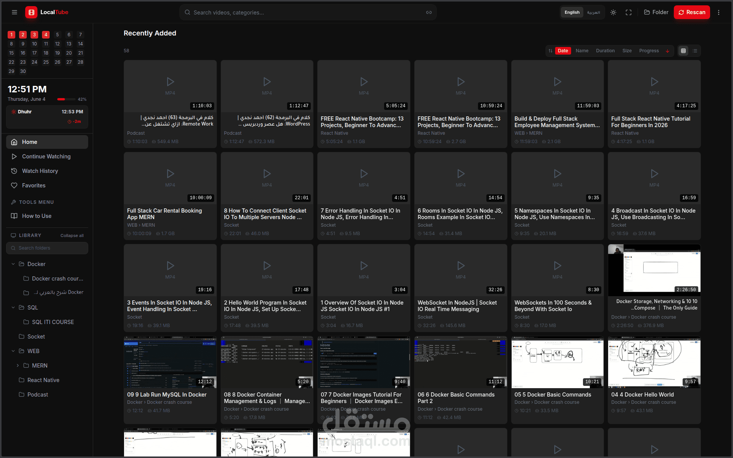Click the Tools Menu wrench icon
Image resolution: width=733 pixels, height=458 pixels.
pyautogui.click(x=14, y=202)
